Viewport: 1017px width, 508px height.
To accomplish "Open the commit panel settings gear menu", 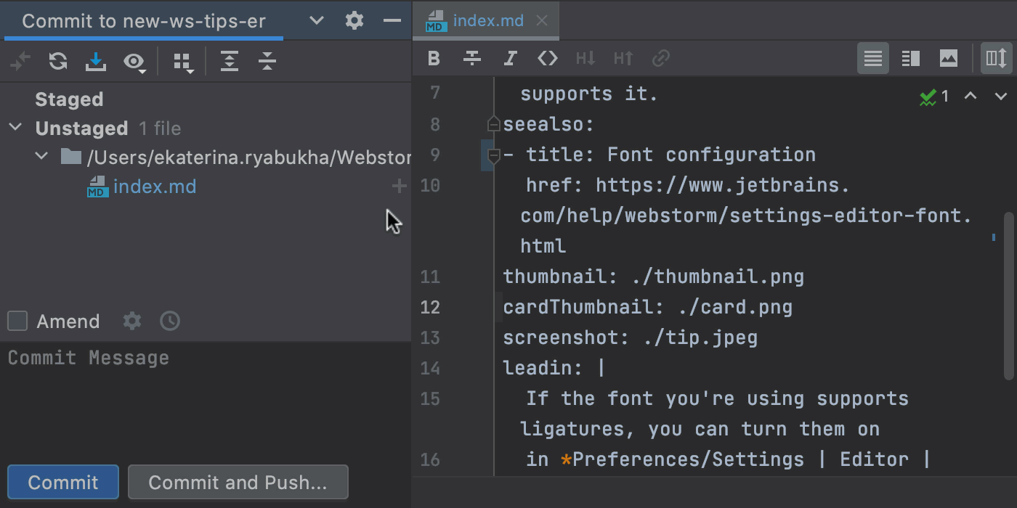I will click(354, 21).
